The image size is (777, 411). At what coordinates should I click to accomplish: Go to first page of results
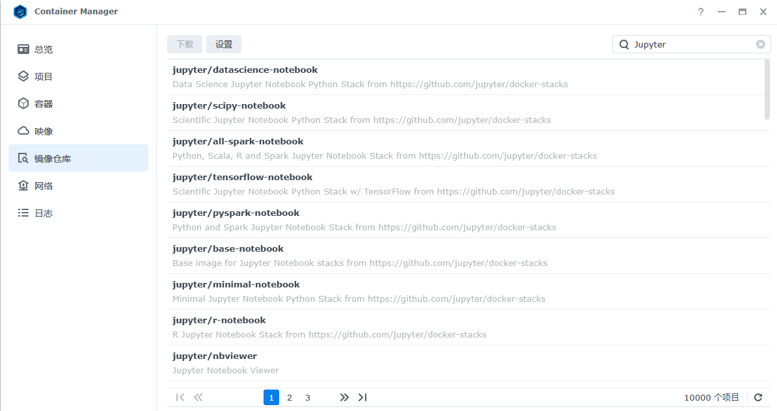pos(180,397)
